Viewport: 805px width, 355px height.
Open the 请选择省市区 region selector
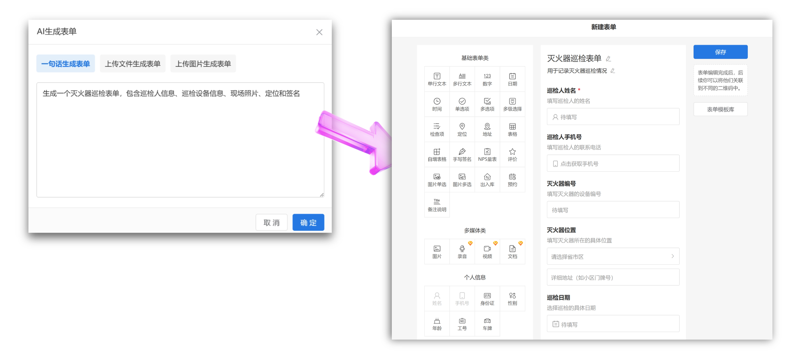tap(613, 256)
